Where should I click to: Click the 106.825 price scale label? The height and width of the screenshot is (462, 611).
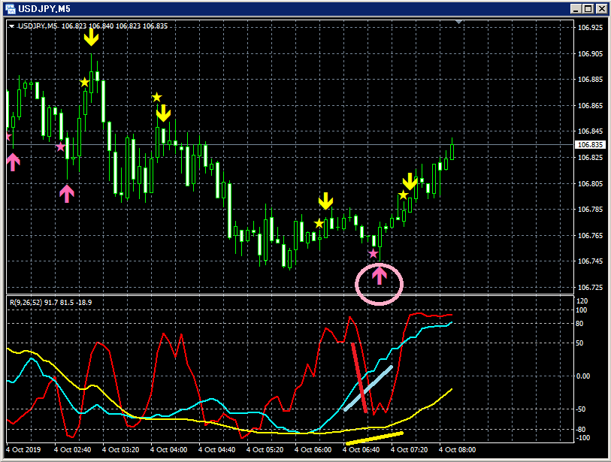590,157
